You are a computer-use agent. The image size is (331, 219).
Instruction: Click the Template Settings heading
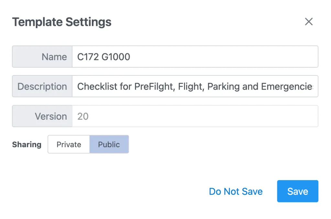pos(62,22)
